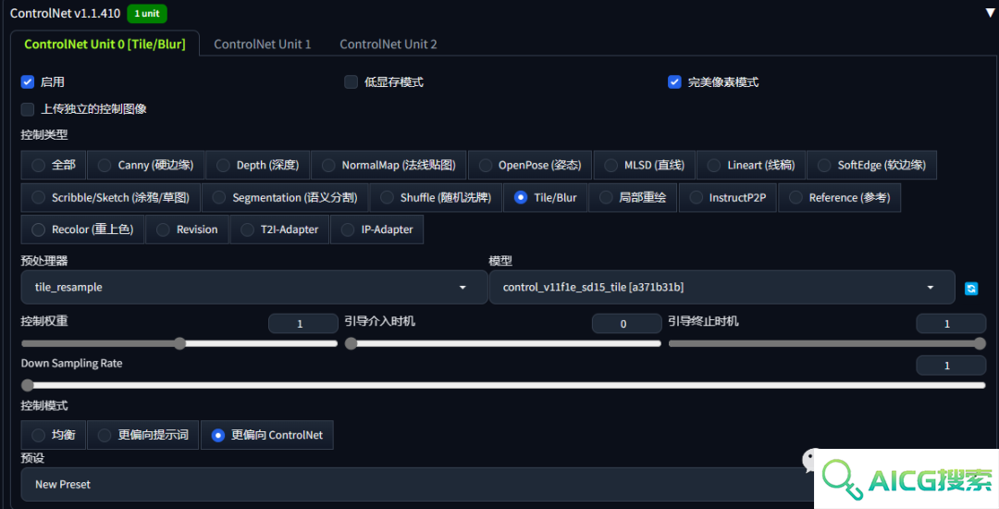Click the 引导终止时机 value field
The image size is (999, 509).
coord(951,324)
